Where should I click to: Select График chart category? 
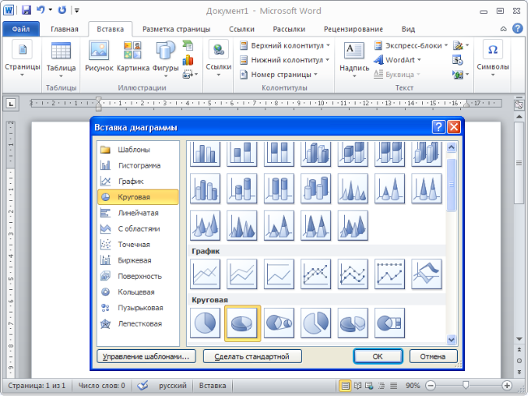pos(138,181)
